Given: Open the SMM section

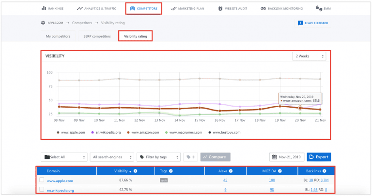Looking at the screenshot, I should pos(323,9).
